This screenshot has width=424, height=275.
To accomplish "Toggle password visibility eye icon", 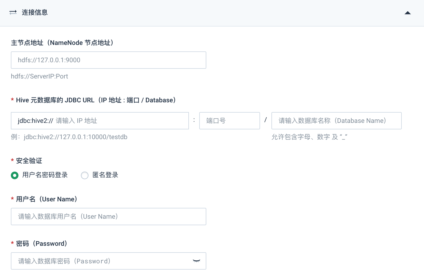I will tap(197, 261).
